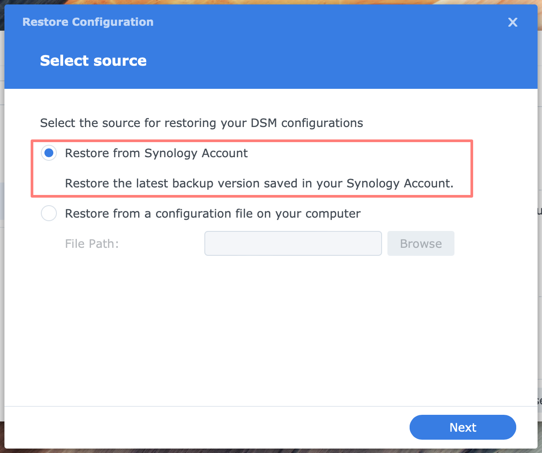
Task: Select "Restore from a configuration file on your computer"
Action: (x=49, y=213)
